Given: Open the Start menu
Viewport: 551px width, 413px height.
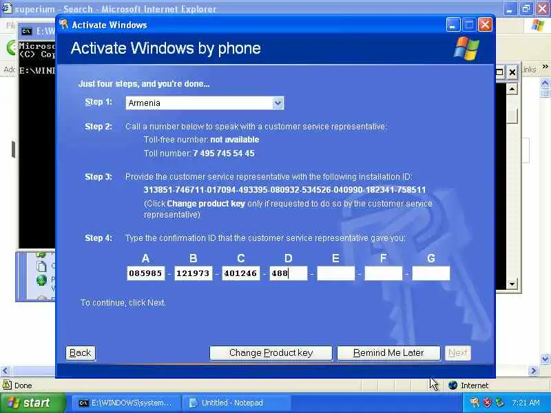Looking at the screenshot, I should [32, 403].
